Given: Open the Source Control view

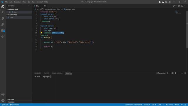Looking at the screenshot, I should (x=3, y=18).
